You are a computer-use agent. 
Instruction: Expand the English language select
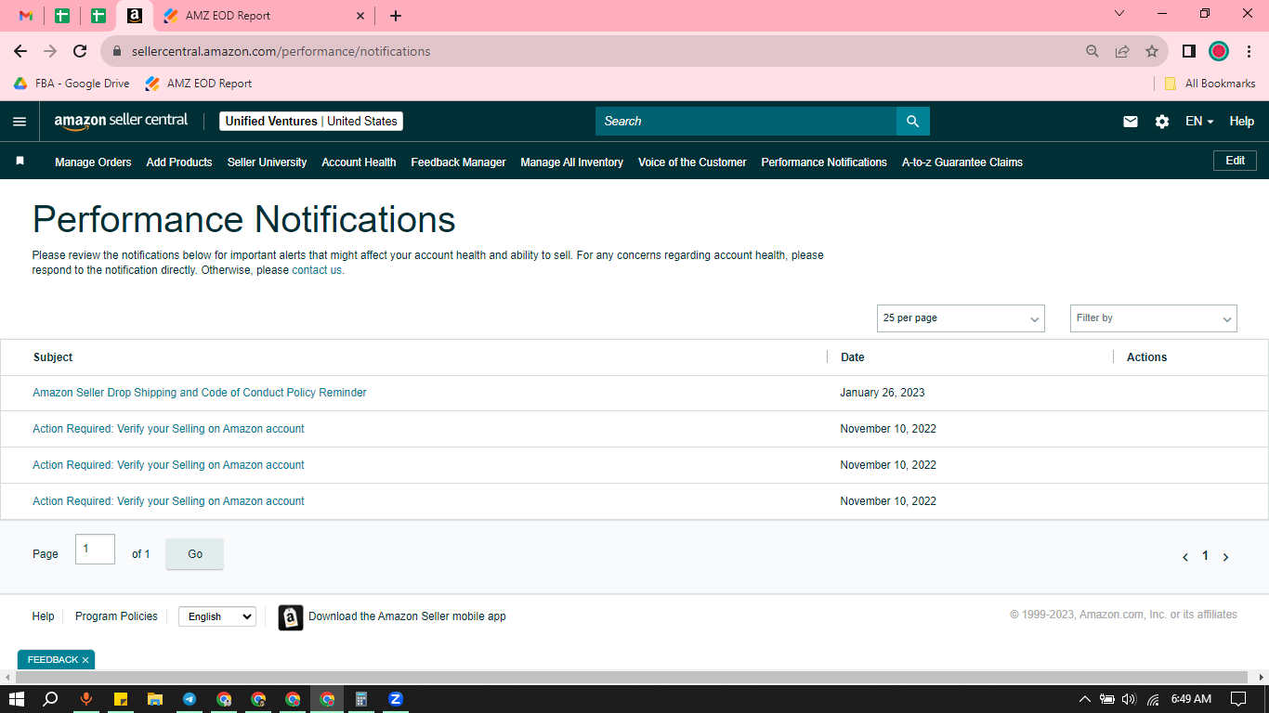[217, 616]
